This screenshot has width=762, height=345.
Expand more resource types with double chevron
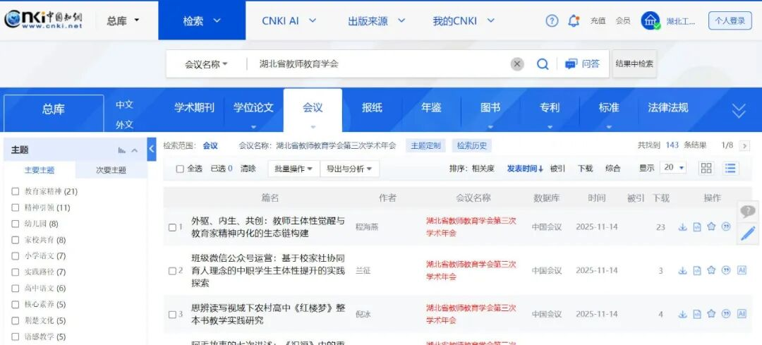738,111
